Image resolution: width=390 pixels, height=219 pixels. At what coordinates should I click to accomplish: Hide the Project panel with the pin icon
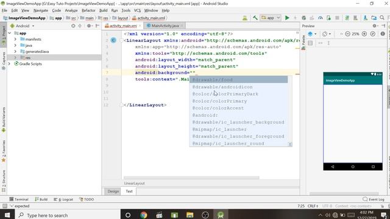[x=97, y=26]
